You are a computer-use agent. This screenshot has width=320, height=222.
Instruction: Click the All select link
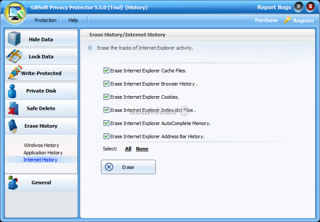(128, 149)
